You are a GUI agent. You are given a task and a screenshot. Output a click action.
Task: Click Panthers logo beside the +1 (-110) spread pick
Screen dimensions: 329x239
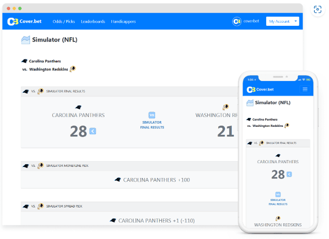point(113,220)
